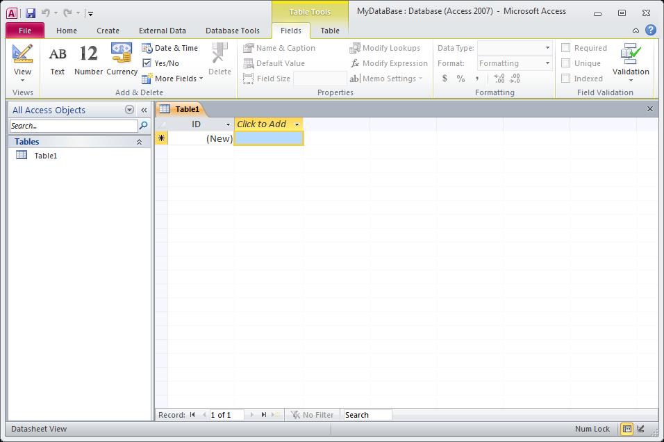This screenshot has height=442, width=664.
Task: Switch to Design View from status bar
Action: point(640,429)
